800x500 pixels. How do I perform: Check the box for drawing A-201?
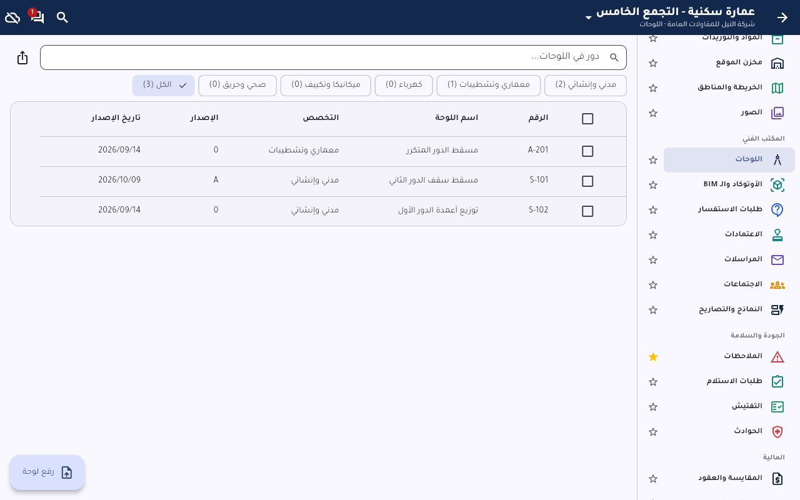point(587,151)
